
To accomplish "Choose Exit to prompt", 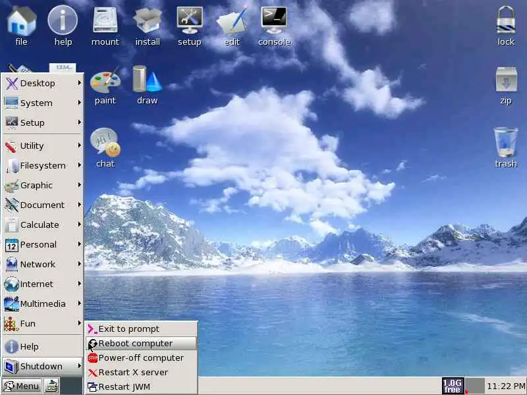I will click(x=141, y=329).
